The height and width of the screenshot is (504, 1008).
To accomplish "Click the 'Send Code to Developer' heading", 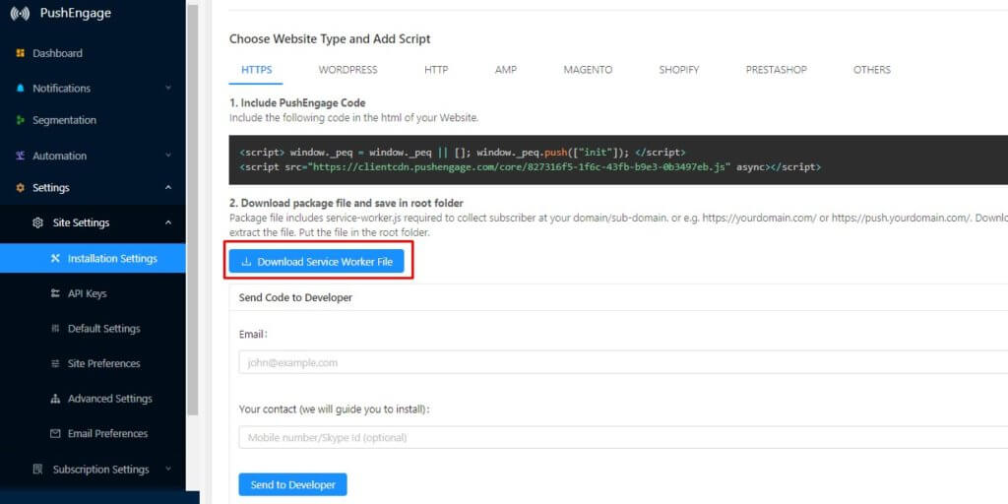I will tap(295, 297).
